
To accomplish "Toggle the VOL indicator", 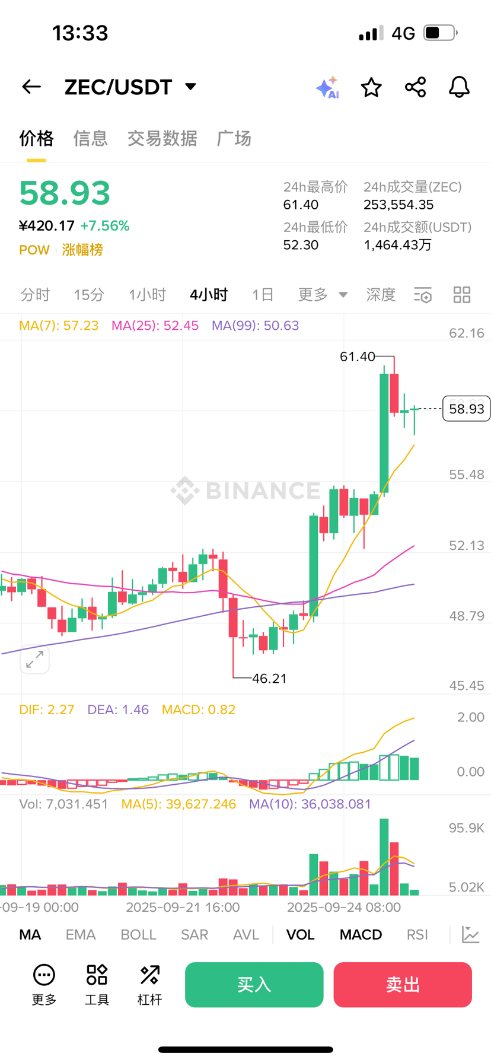I will click(300, 935).
